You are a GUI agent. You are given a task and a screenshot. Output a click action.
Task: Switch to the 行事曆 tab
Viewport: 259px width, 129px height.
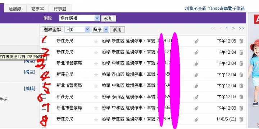60,9
